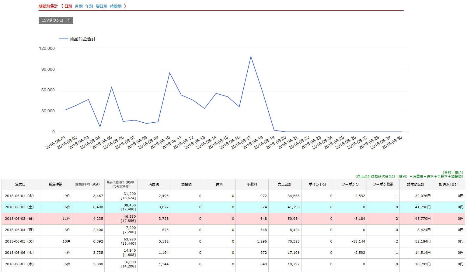Select the 2018-06-03 (日) row date cell
This screenshot has width=467, height=272.
(20, 219)
